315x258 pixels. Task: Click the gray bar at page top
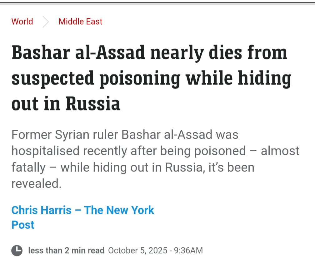click(157, 3)
